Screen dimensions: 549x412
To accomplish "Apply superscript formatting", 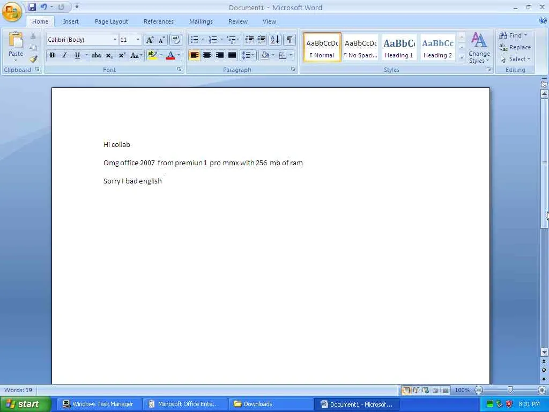I will coord(122,55).
